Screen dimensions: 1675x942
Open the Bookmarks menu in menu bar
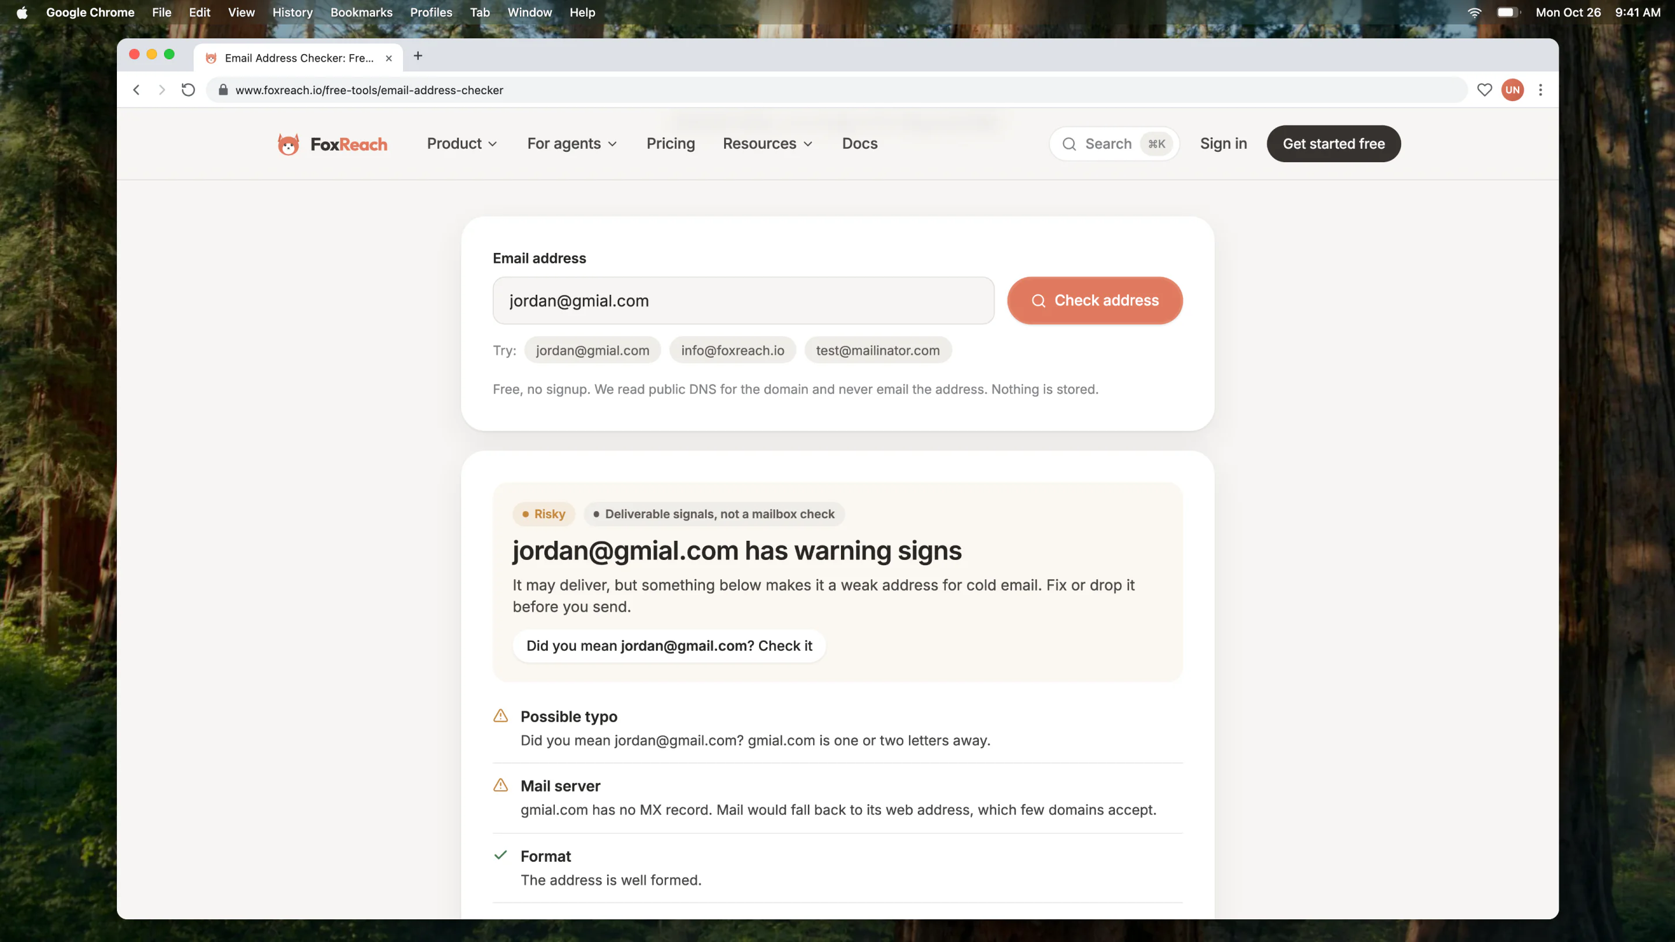coord(362,12)
